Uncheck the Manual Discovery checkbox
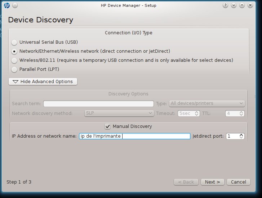262x198 pixels. pyautogui.click(x=108, y=126)
